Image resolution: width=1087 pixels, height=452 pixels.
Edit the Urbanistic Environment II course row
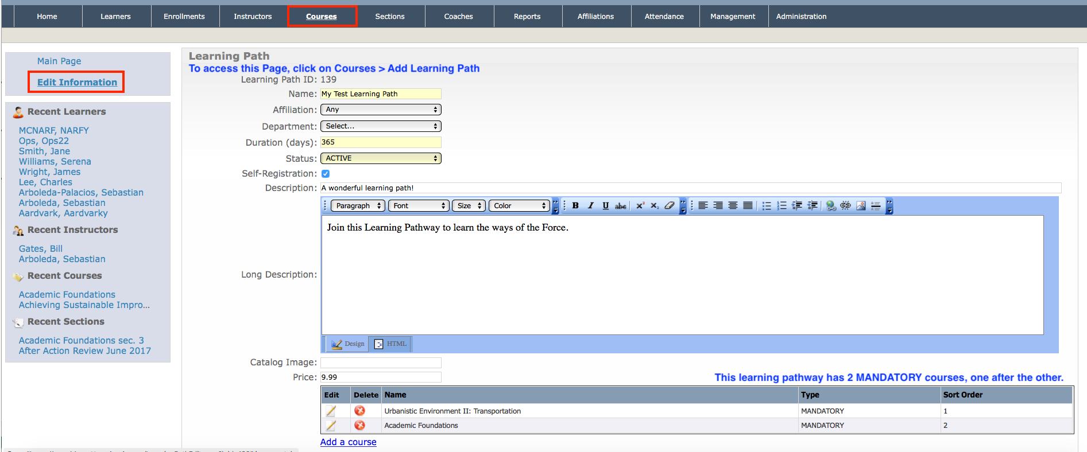coord(331,411)
